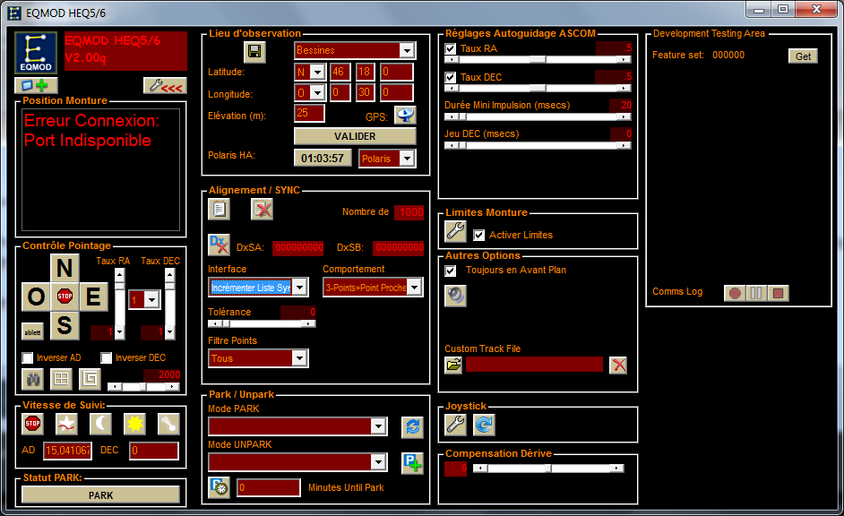
Task: Click the mount limits wrench icon
Action: [455, 231]
